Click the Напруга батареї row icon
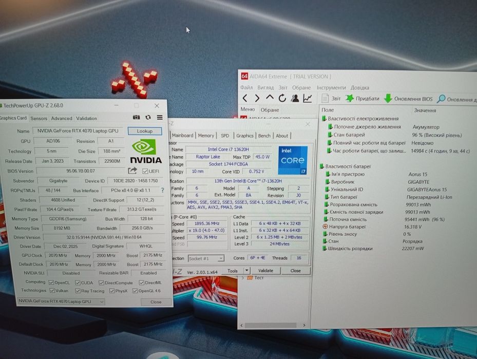 point(325,226)
